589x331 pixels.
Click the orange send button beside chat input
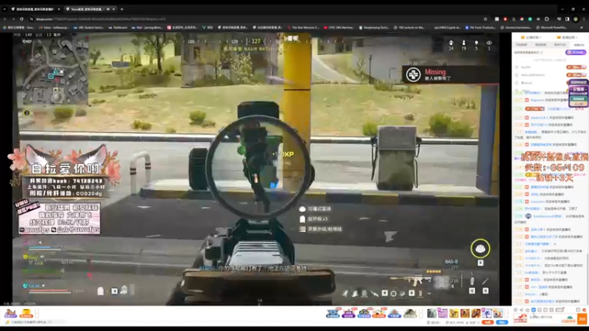tap(582, 319)
